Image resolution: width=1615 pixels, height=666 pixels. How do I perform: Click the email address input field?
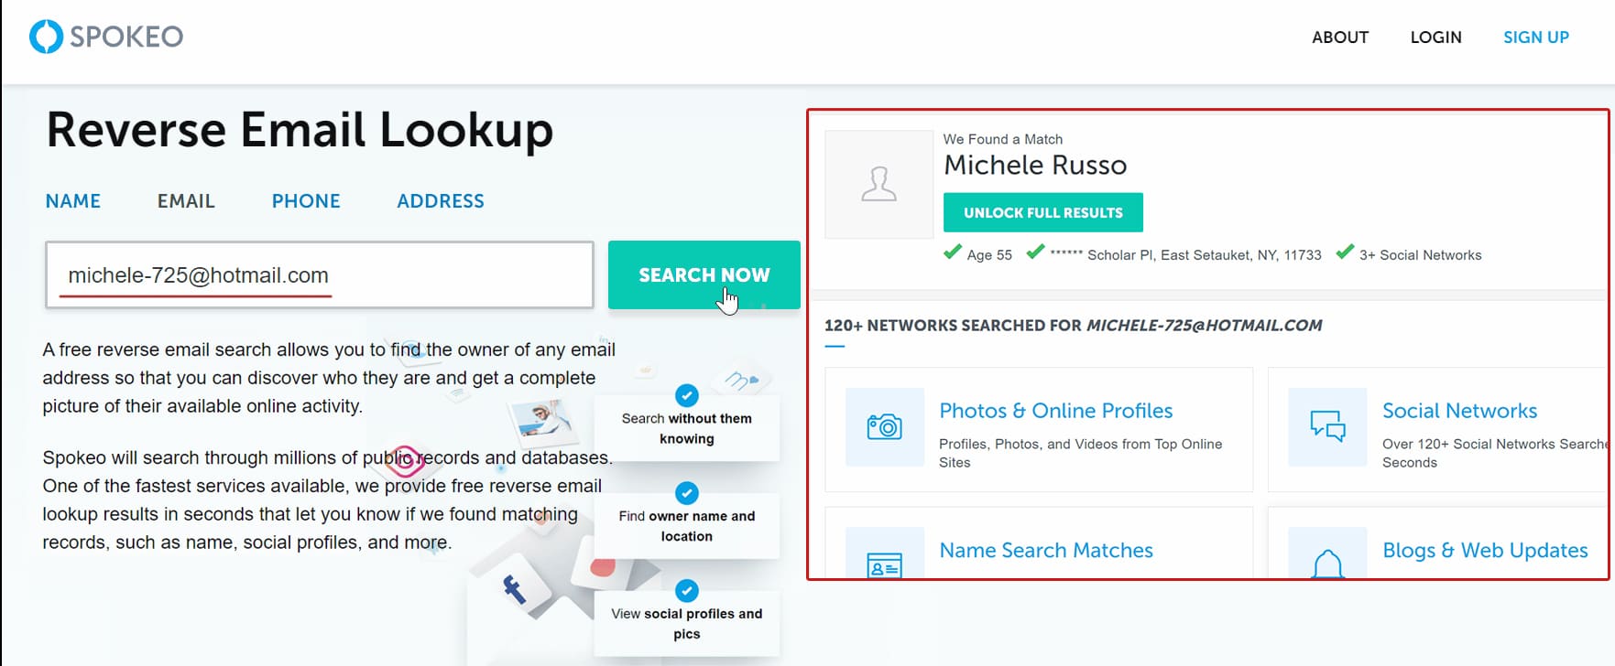[x=320, y=274]
